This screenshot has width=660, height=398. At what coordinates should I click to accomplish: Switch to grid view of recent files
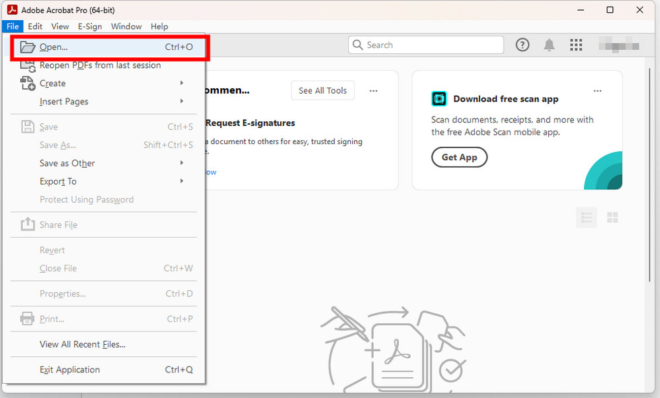coord(612,218)
